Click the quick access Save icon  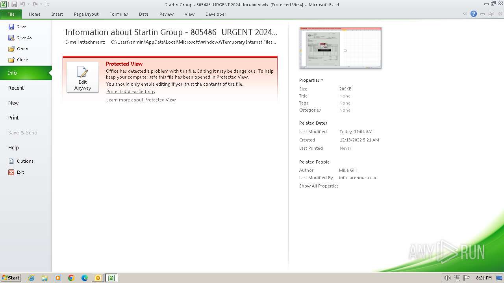click(x=14, y=4)
